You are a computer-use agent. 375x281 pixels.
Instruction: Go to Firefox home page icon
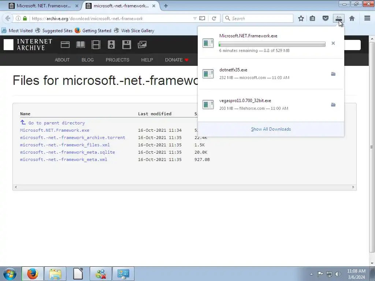pyautogui.click(x=352, y=18)
